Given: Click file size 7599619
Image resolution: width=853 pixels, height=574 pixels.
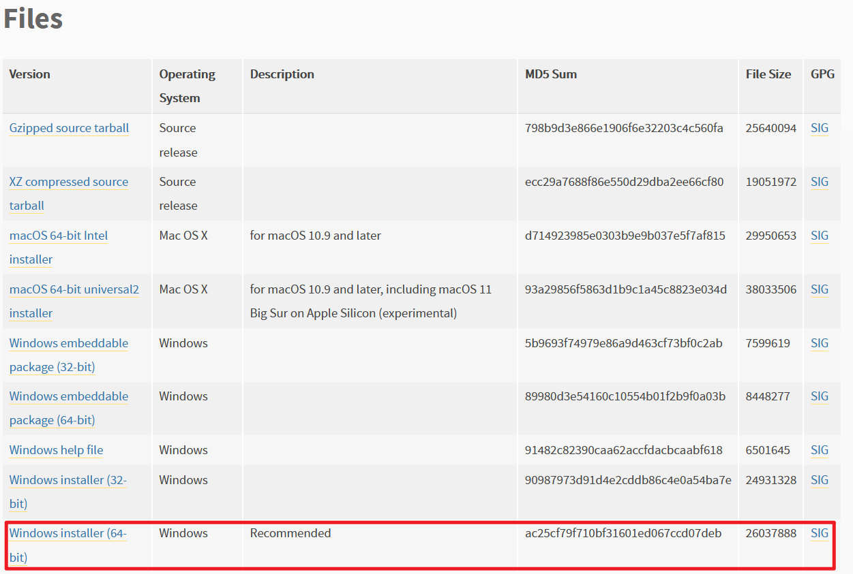Looking at the screenshot, I should pos(768,343).
